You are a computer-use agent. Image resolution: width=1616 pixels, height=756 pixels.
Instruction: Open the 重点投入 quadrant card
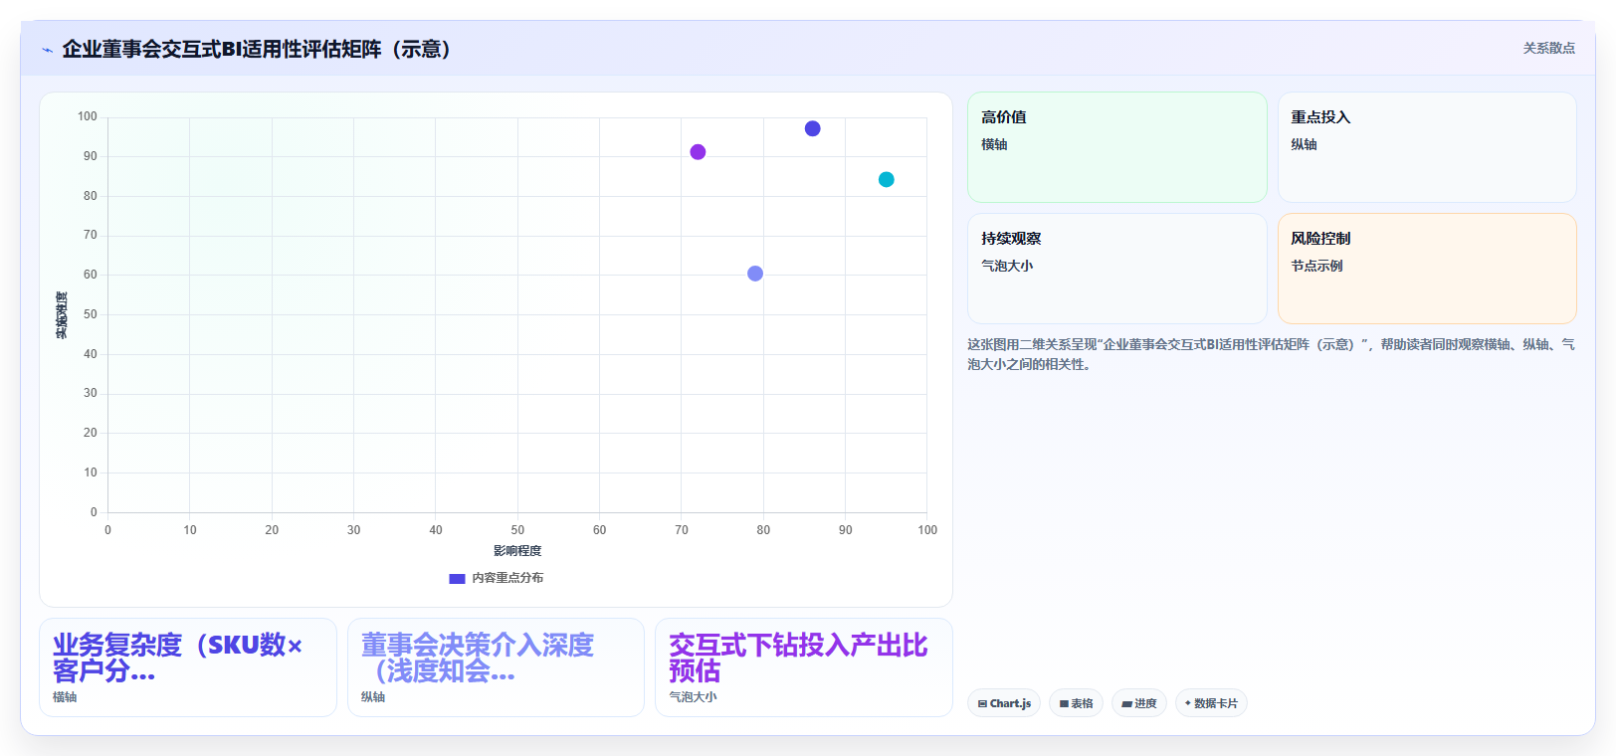tap(1427, 147)
